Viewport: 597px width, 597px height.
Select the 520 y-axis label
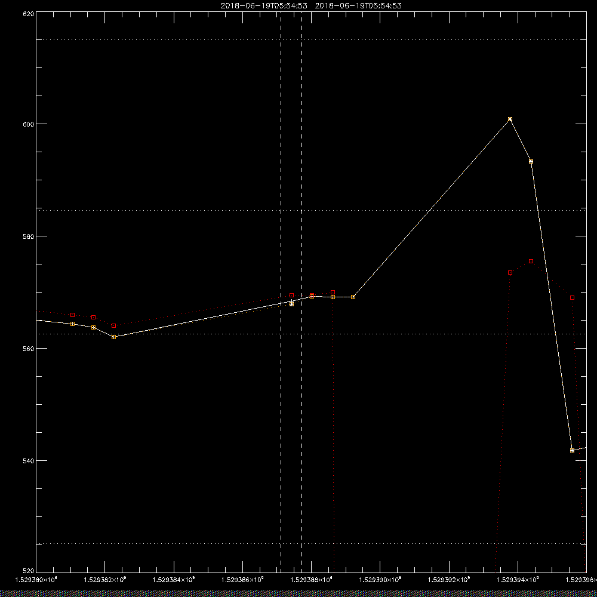pos(29,571)
